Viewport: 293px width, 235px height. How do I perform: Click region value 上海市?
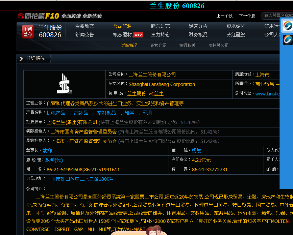262,75
